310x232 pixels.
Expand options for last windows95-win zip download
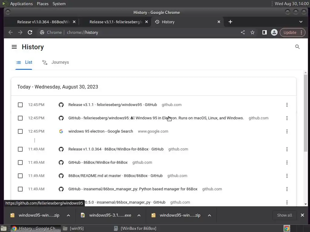(x=209, y=215)
